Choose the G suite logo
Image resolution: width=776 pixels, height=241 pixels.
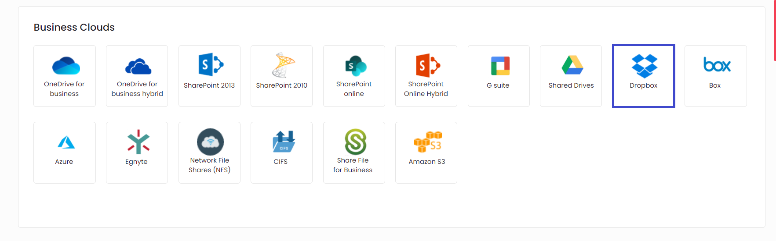[x=500, y=66]
